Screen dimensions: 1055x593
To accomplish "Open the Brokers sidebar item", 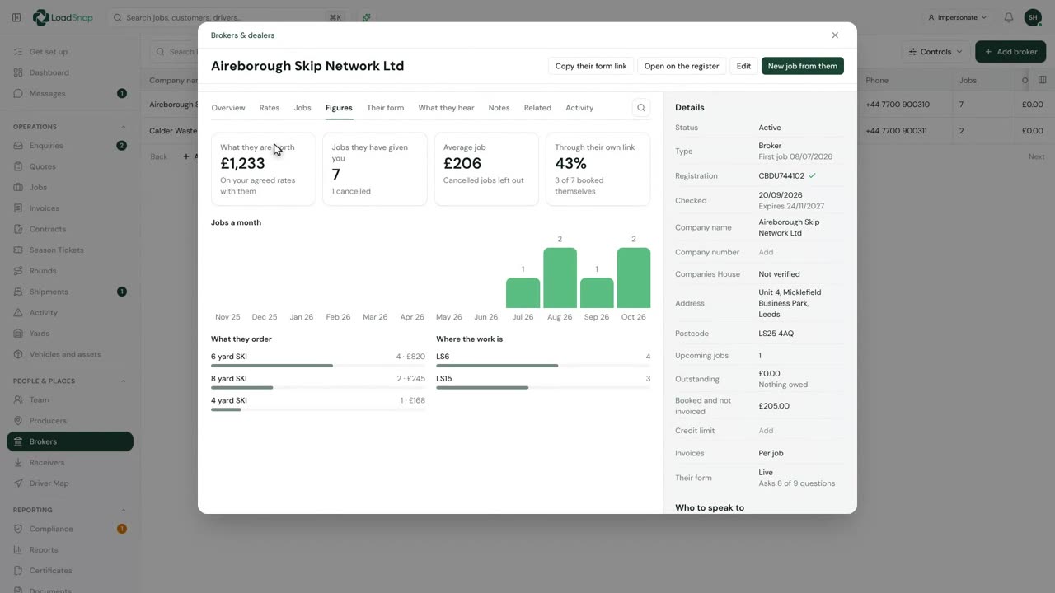I will click(x=69, y=441).
